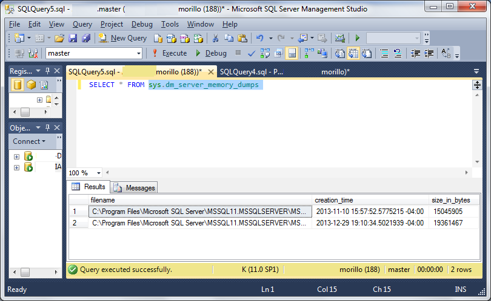Viewport: 491px width, 301px height.
Task: Click the Navigate Backward icon
Action: point(303,38)
